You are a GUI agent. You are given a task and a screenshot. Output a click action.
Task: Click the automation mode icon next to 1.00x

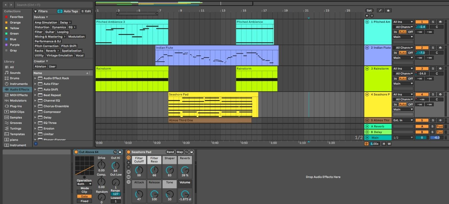(x=366, y=144)
